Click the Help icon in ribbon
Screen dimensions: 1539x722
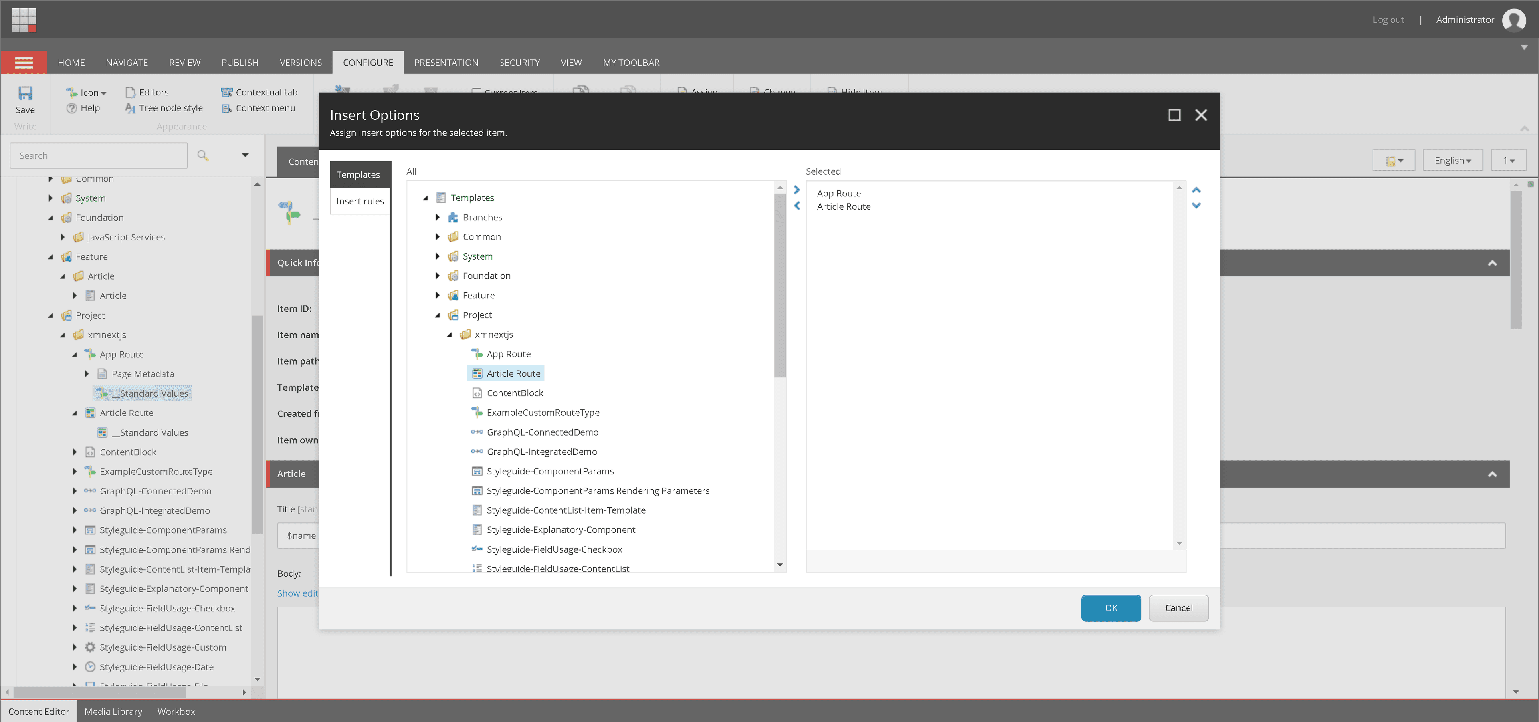coord(71,108)
